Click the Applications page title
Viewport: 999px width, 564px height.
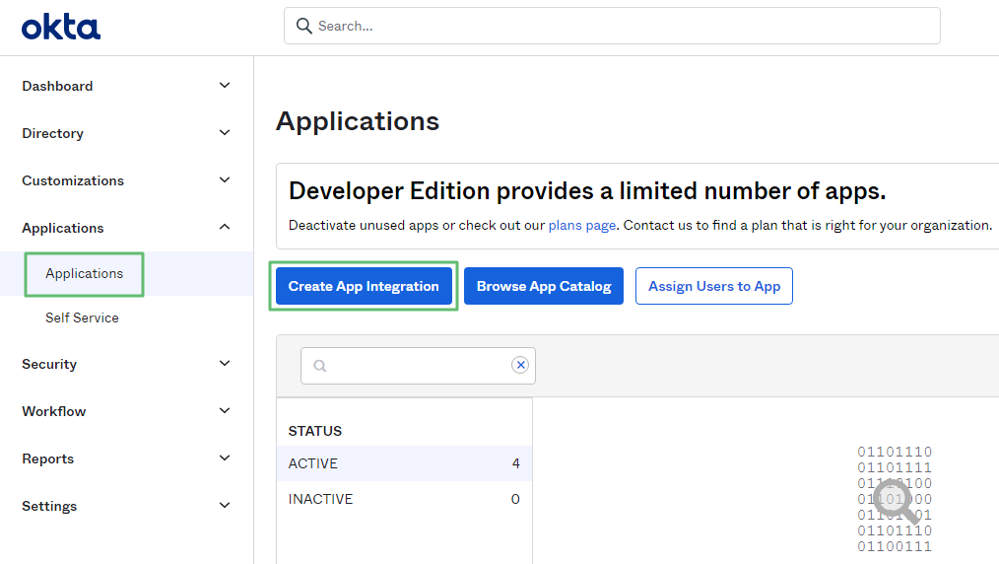(358, 121)
